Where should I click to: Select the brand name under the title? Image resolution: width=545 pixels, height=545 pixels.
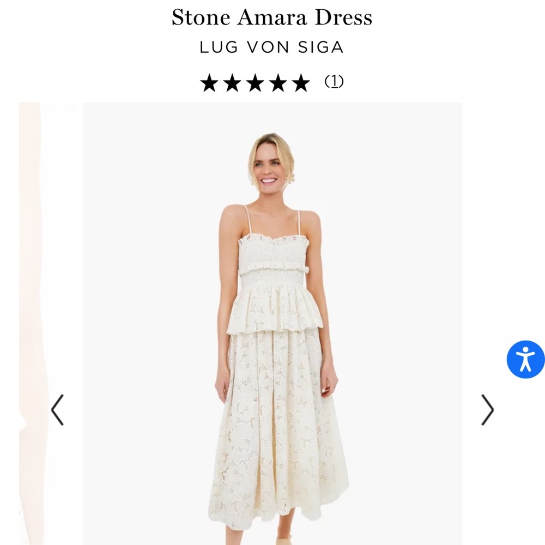pyautogui.click(x=272, y=47)
